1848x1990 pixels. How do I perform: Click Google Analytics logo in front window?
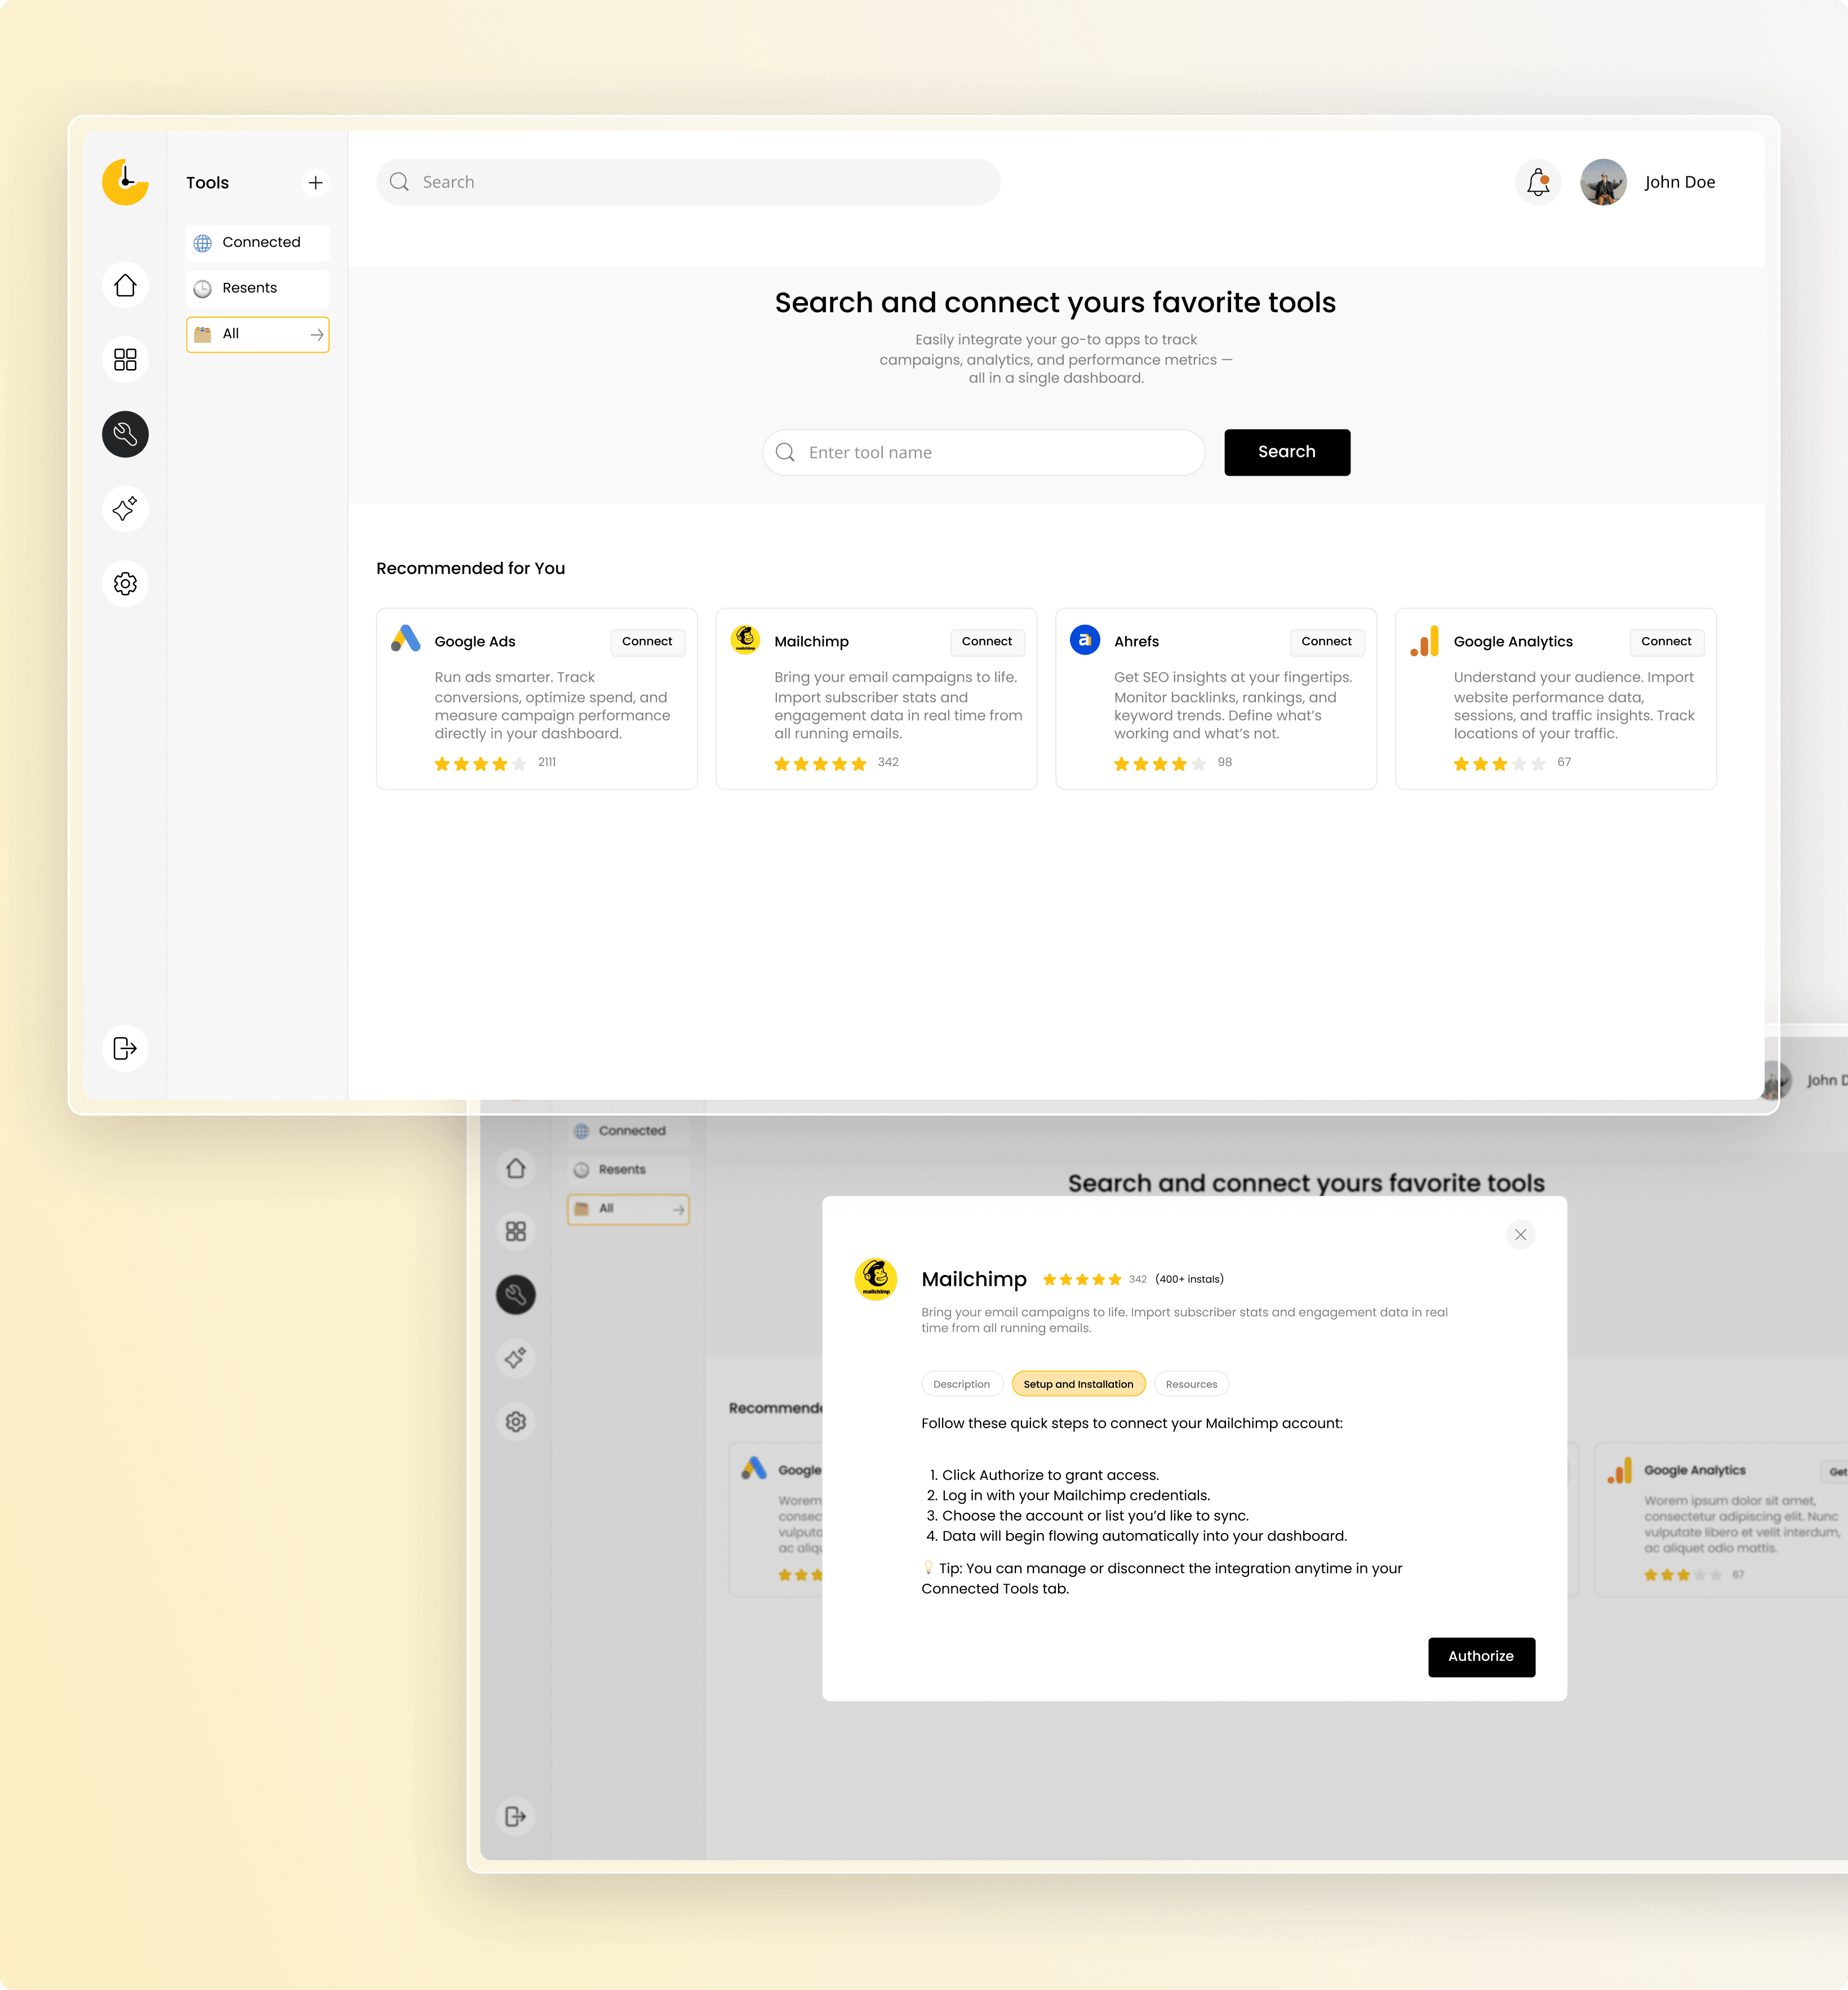tap(1425, 641)
